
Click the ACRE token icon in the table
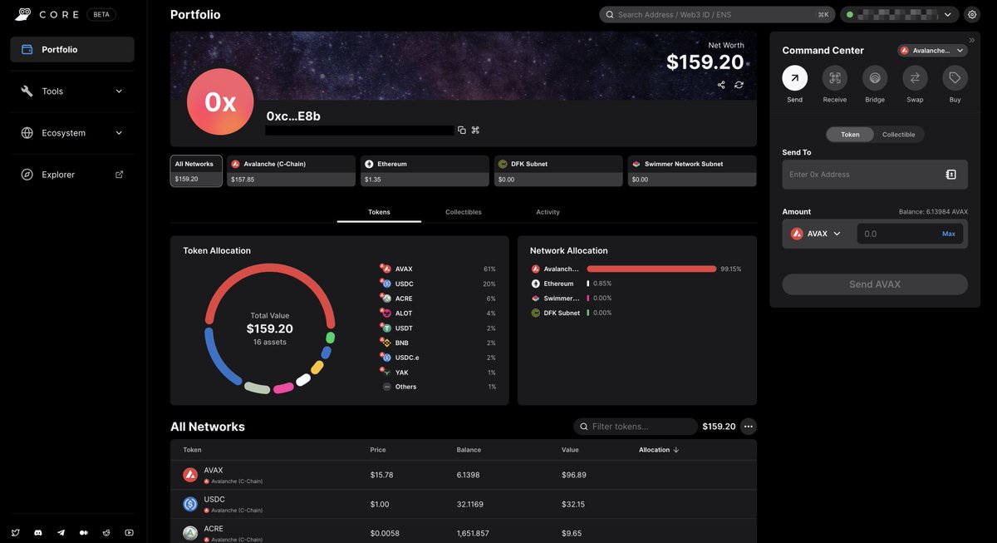click(x=190, y=533)
